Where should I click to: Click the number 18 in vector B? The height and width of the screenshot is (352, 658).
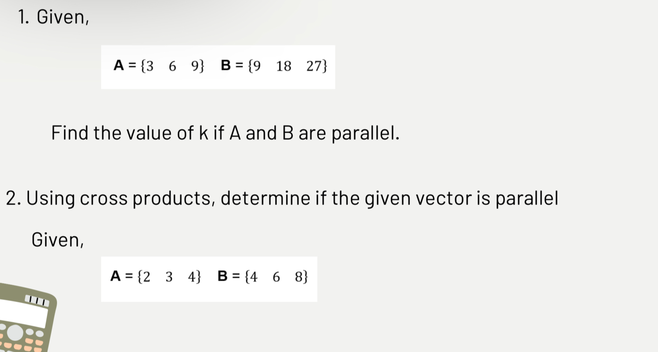tap(283, 66)
